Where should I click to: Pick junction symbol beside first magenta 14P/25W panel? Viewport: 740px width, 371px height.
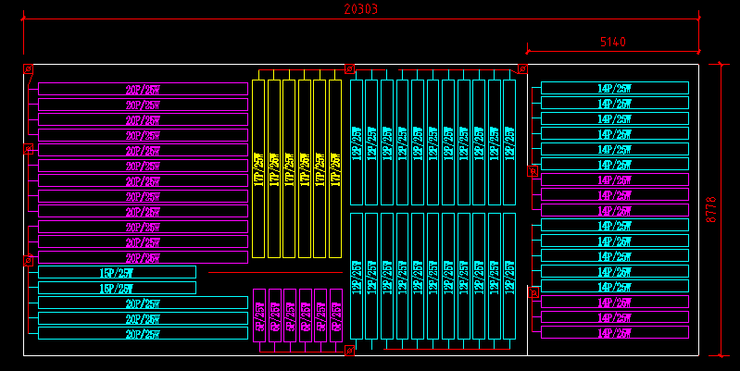click(x=533, y=171)
